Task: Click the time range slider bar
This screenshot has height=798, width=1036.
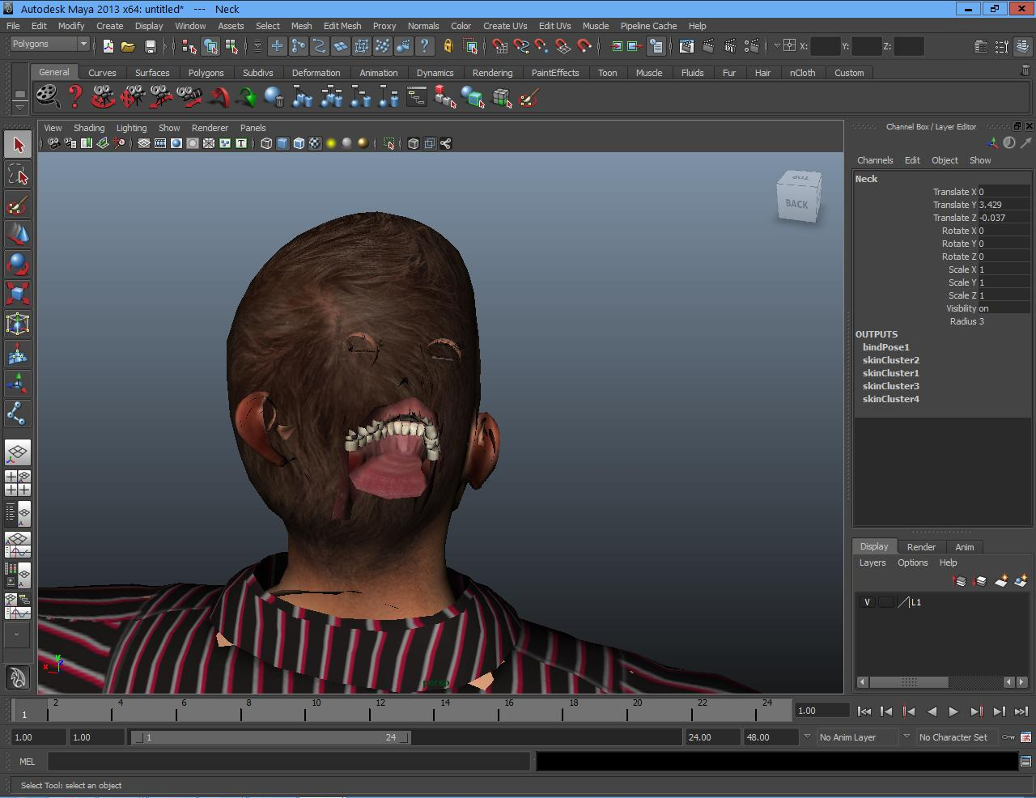Action: (x=271, y=737)
